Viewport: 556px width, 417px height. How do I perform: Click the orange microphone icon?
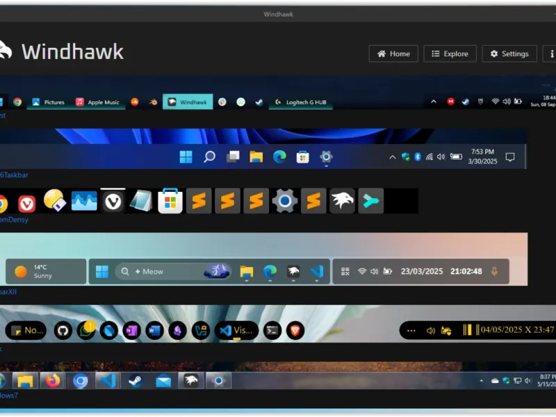coord(494,272)
